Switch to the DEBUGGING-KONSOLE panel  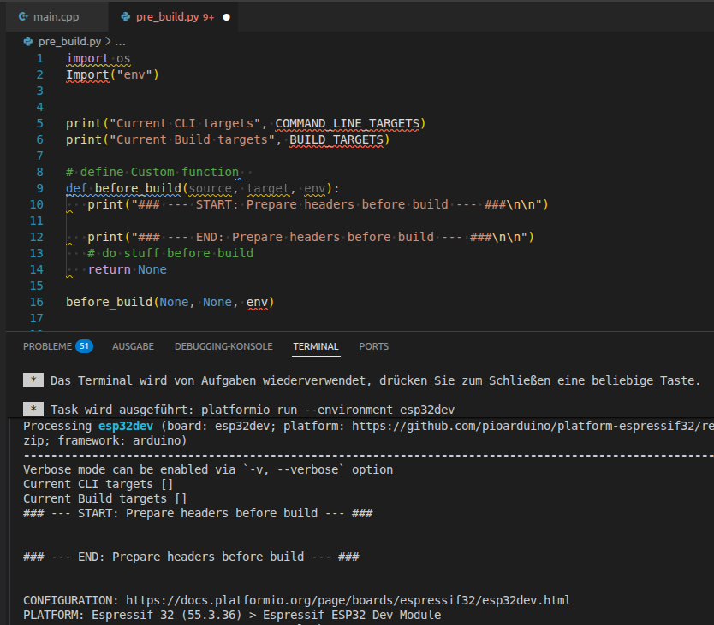pyautogui.click(x=223, y=346)
